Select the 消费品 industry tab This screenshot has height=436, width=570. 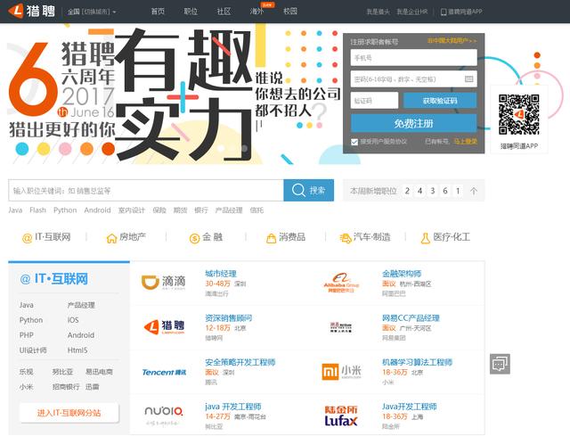(x=286, y=237)
